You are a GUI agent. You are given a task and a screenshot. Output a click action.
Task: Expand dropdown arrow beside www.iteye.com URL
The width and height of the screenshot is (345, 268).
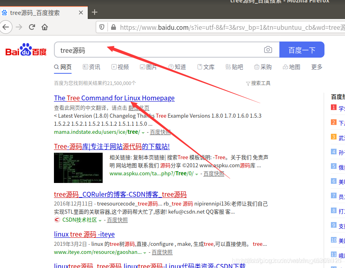click(x=145, y=253)
